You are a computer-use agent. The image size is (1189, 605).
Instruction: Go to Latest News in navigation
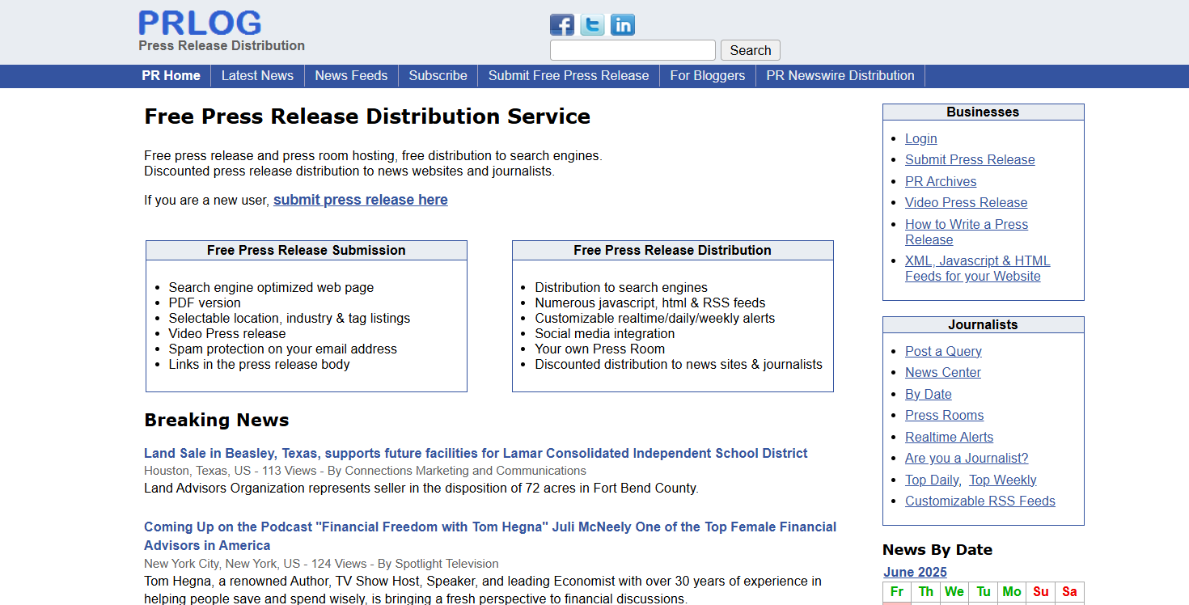[x=257, y=75]
